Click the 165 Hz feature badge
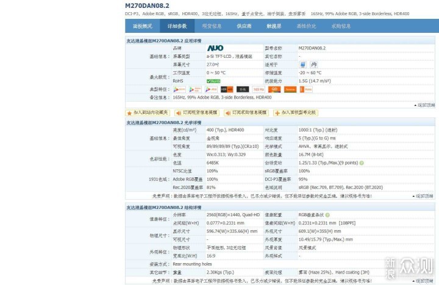 pyautogui.click(x=259, y=90)
